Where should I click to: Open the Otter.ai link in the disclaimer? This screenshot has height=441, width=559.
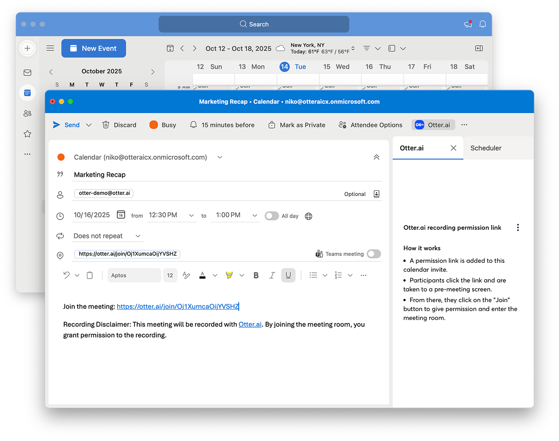pyautogui.click(x=250, y=324)
